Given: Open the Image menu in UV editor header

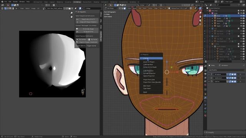Looking at the screenshot, I should tap(33, 8).
